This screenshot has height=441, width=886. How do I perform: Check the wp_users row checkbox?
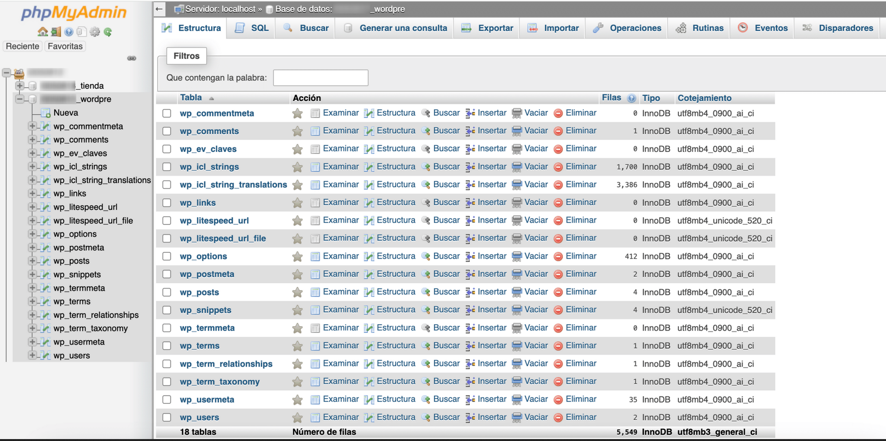tap(167, 417)
